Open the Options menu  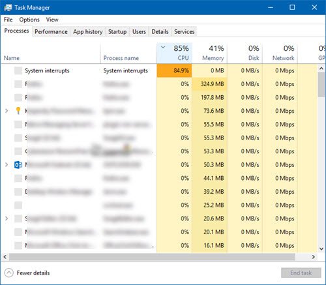click(29, 20)
